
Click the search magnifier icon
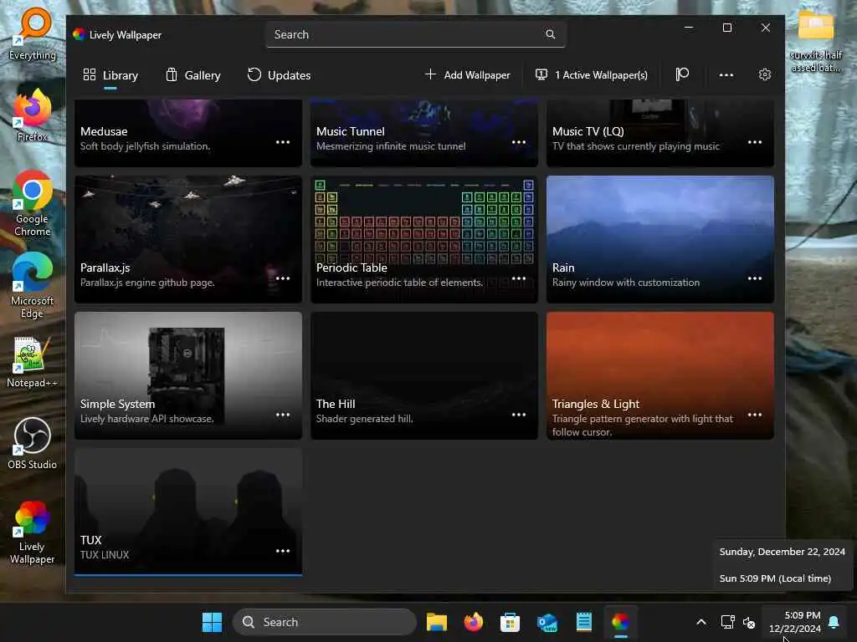coord(551,34)
